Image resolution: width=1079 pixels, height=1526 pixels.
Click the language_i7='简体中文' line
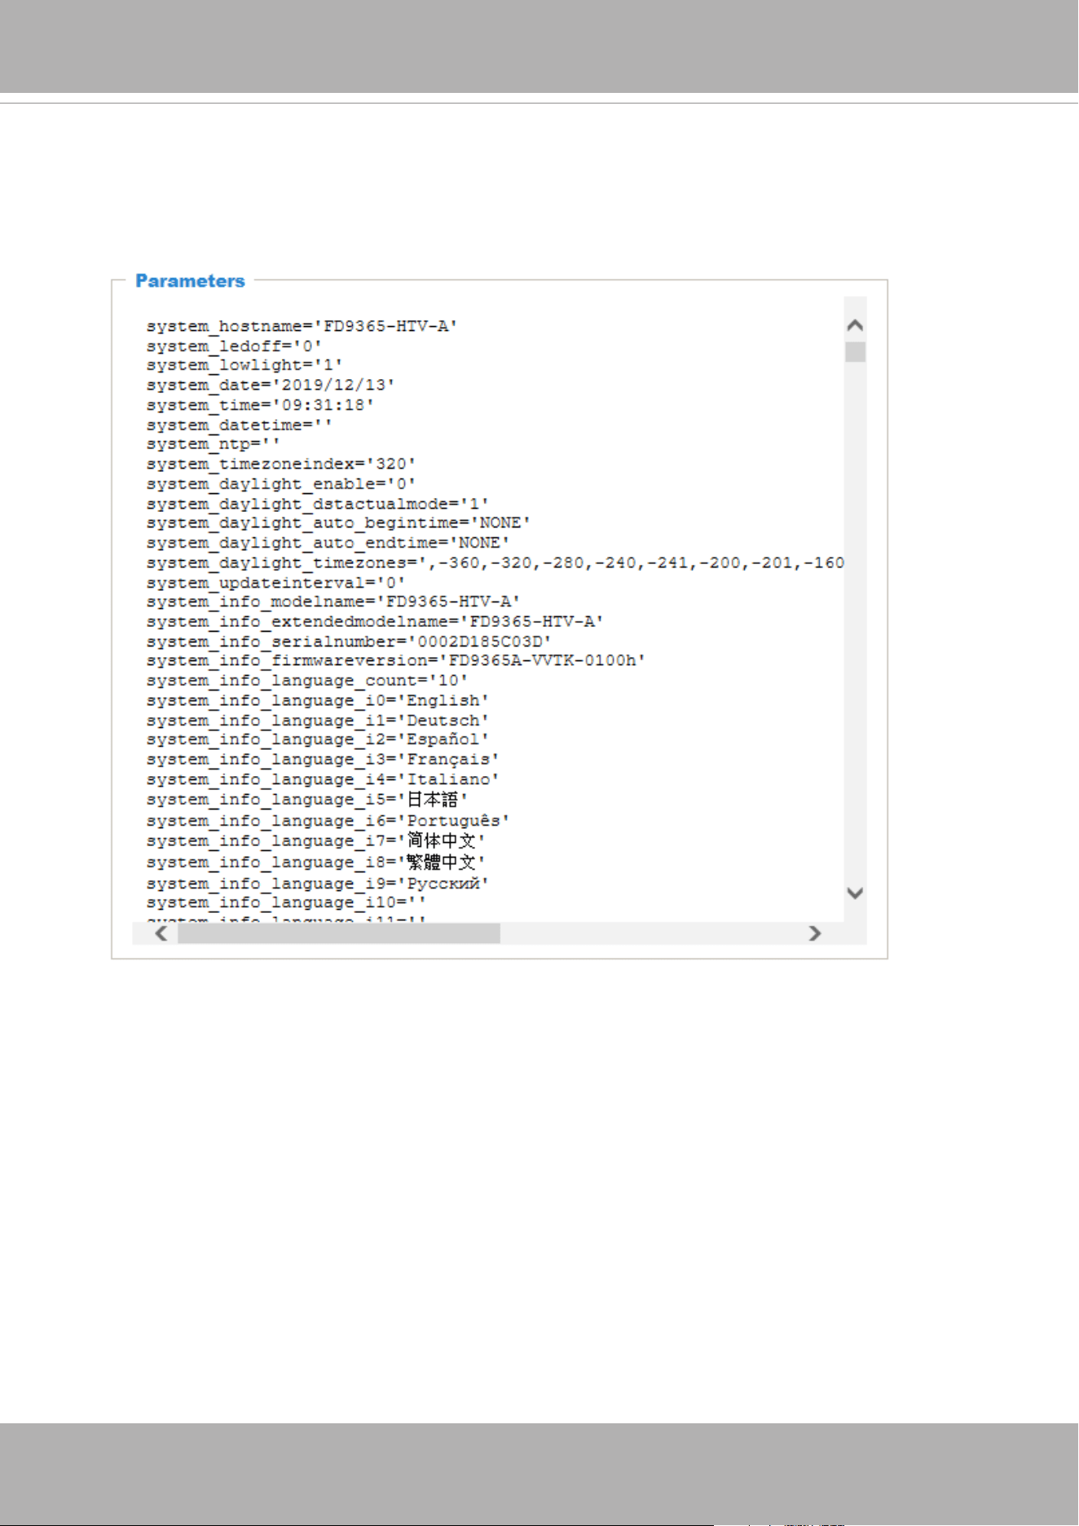316,840
